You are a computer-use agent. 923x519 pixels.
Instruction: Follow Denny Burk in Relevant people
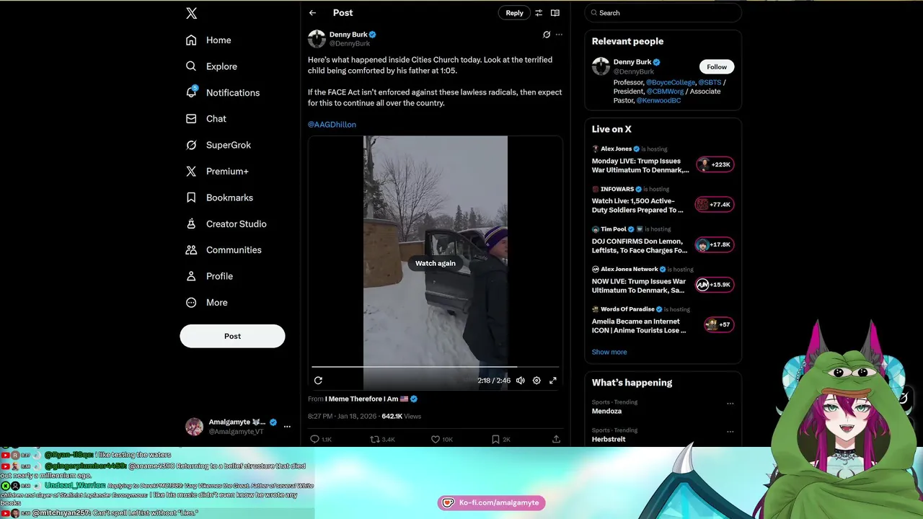pyautogui.click(x=717, y=67)
